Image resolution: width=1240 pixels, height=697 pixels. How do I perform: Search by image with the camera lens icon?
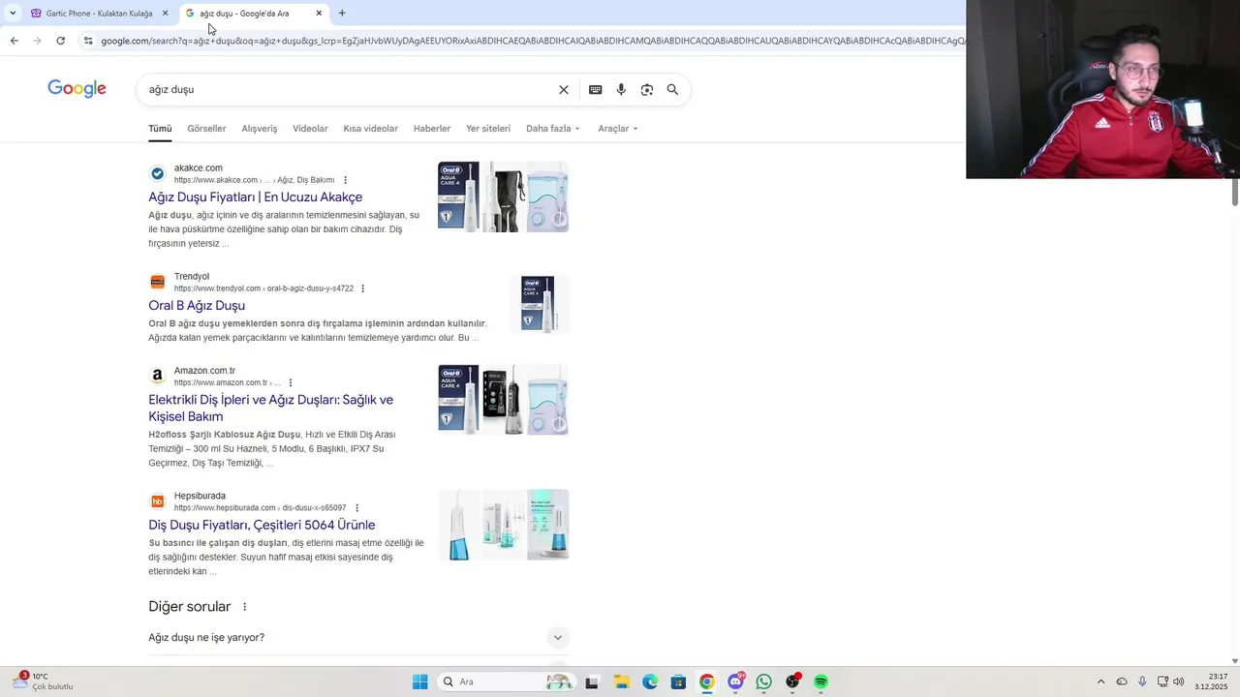click(x=647, y=89)
